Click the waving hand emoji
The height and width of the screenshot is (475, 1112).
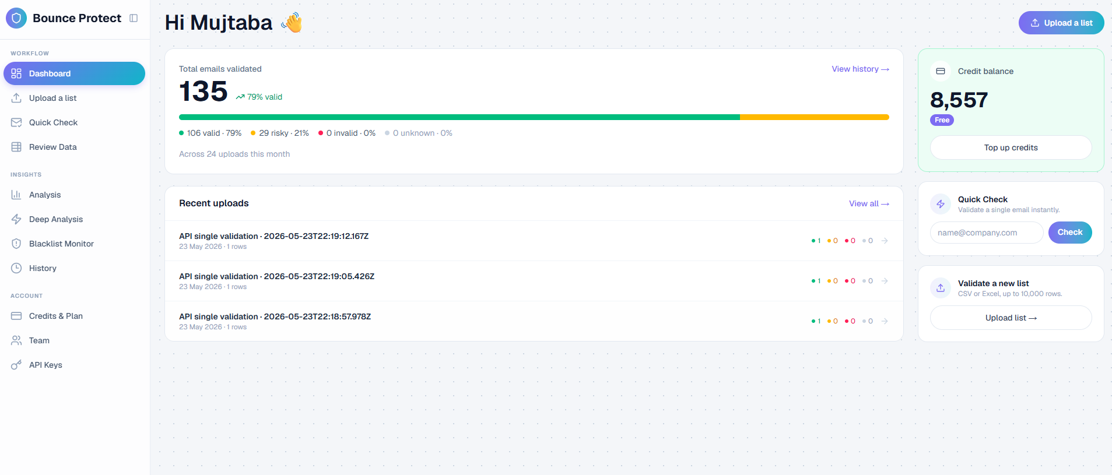point(292,23)
